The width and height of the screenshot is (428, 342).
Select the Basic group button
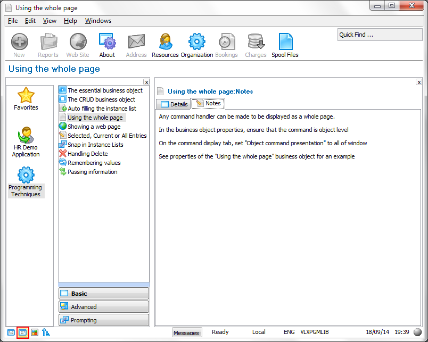pyautogui.click(x=104, y=294)
